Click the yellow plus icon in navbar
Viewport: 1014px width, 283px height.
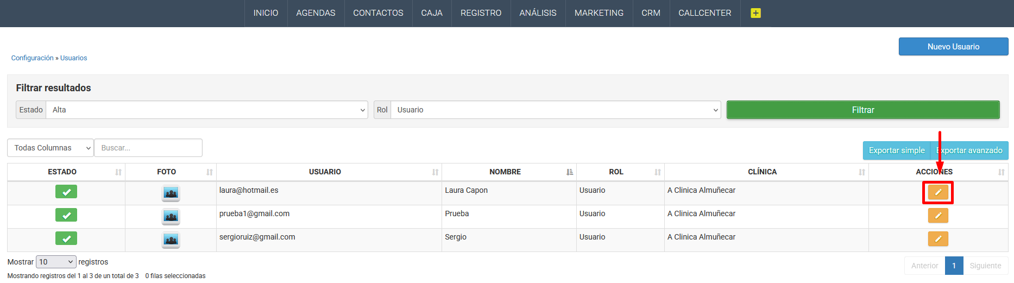pyautogui.click(x=755, y=13)
